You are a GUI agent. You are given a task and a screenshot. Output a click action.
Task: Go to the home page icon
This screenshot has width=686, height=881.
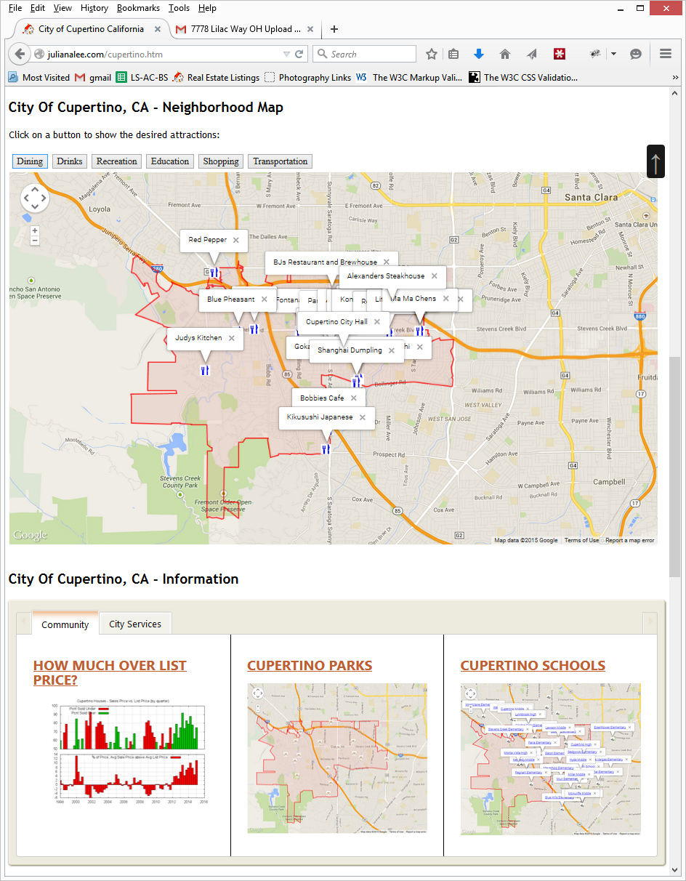(505, 54)
